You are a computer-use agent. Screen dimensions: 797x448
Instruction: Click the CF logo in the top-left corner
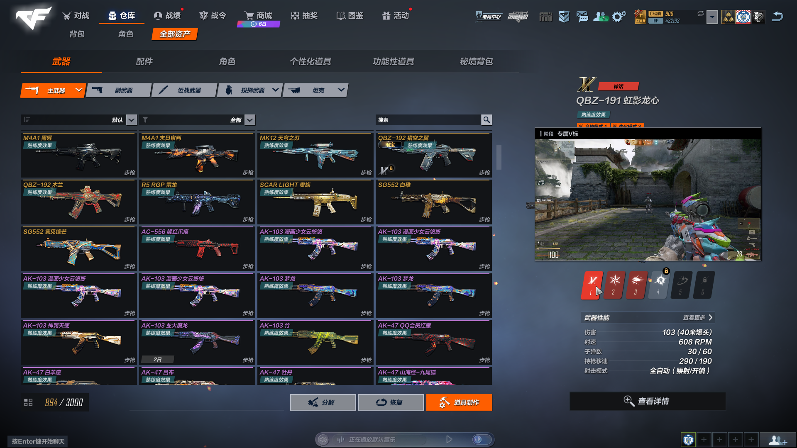33,18
